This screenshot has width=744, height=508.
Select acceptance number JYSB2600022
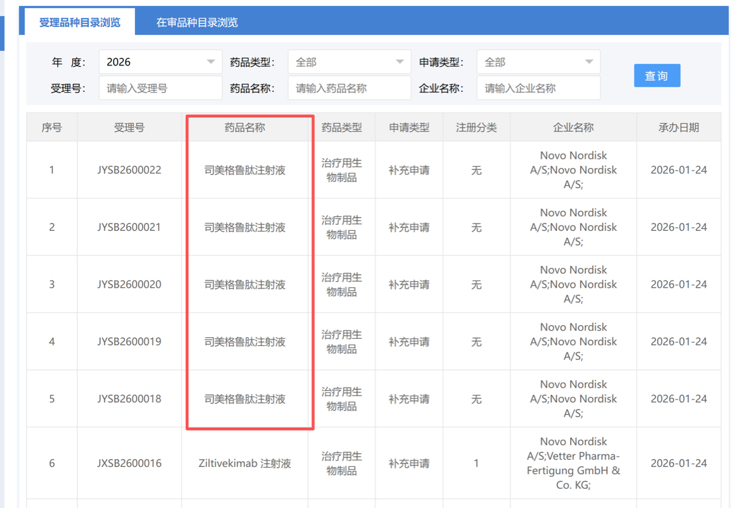(x=129, y=170)
